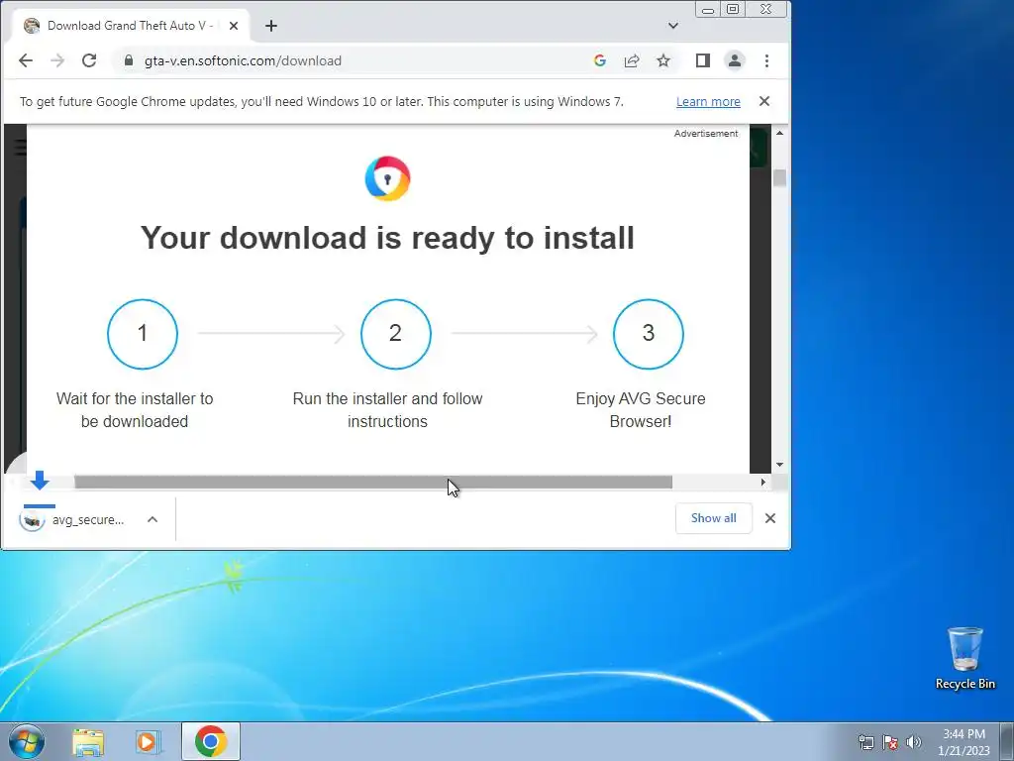Launch Windows Media Player from taskbar

[148, 741]
